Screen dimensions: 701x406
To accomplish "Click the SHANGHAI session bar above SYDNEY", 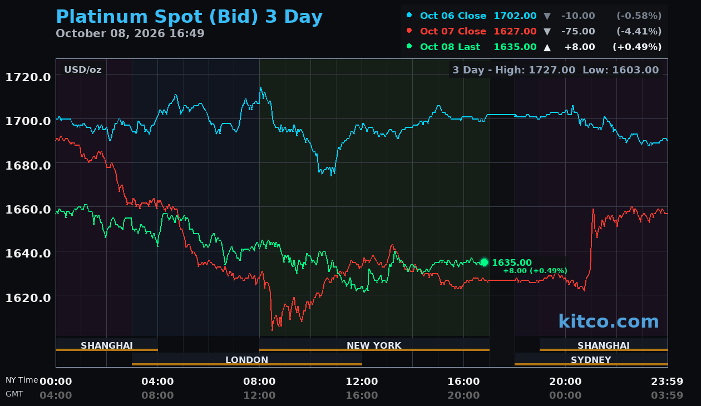I will click(x=604, y=345).
